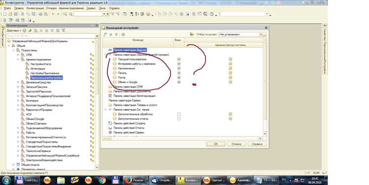The width and height of the screenshot is (369, 185).
Task: Expand the Общие модули tree node
Action: click(14, 165)
